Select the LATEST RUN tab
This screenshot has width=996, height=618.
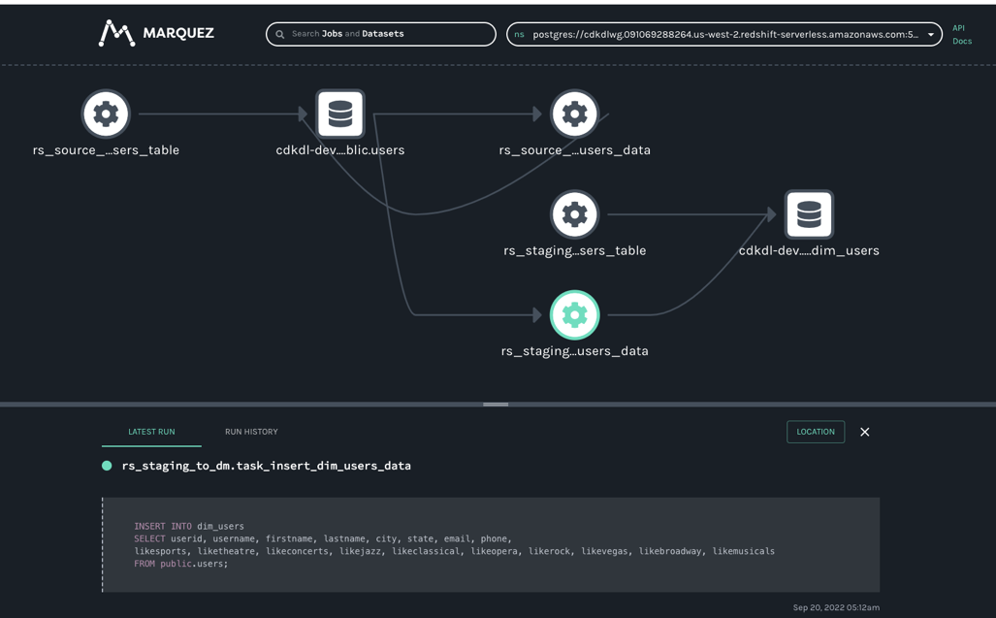(x=151, y=432)
